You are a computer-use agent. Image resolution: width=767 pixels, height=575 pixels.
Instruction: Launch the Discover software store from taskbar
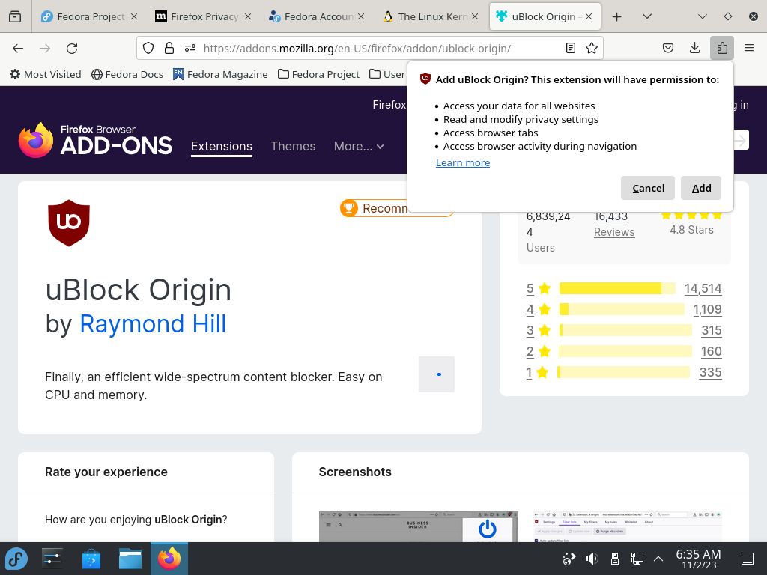coord(91,559)
